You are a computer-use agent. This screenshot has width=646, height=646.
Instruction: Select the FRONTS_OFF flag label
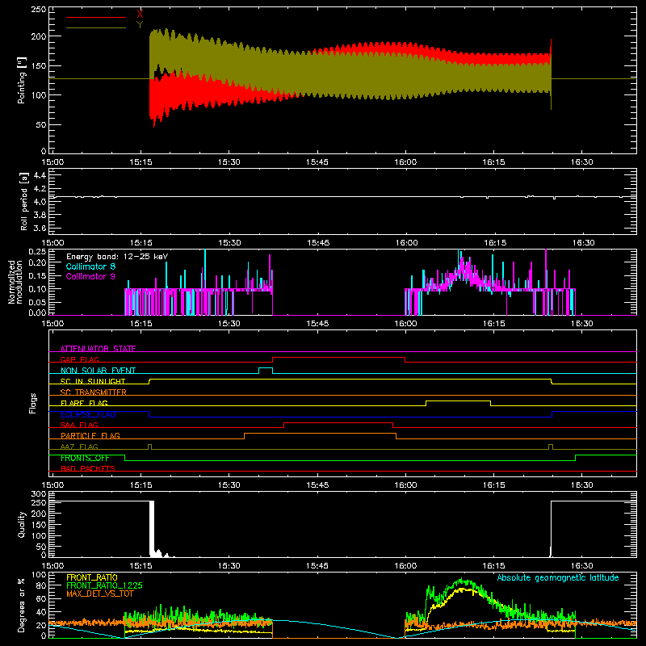tap(85, 458)
